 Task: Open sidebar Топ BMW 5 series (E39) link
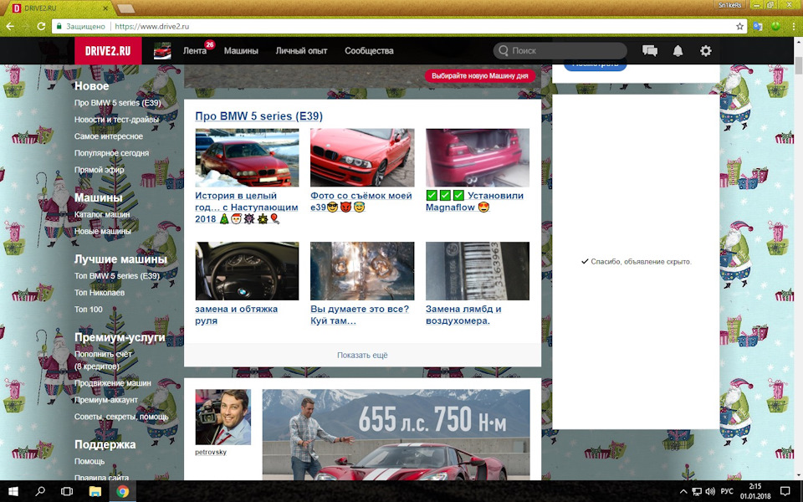click(x=117, y=275)
